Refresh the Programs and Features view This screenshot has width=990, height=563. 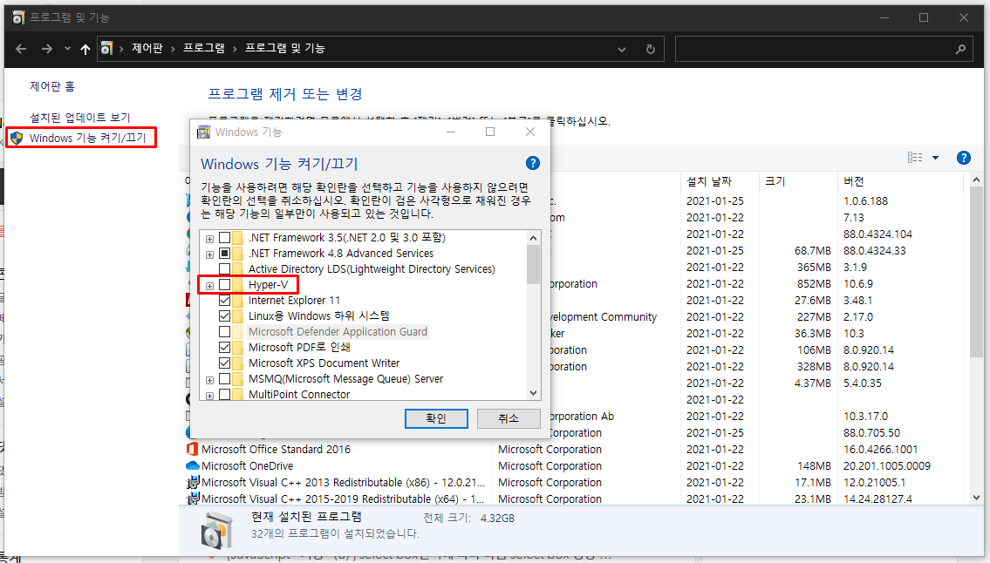click(651, 49)
